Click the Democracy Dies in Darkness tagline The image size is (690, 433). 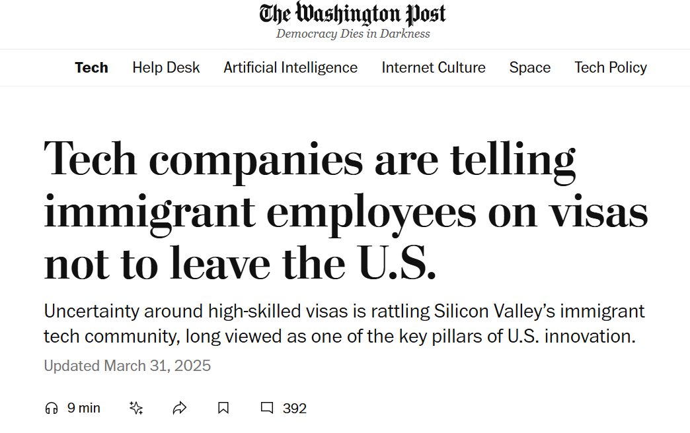353,34
